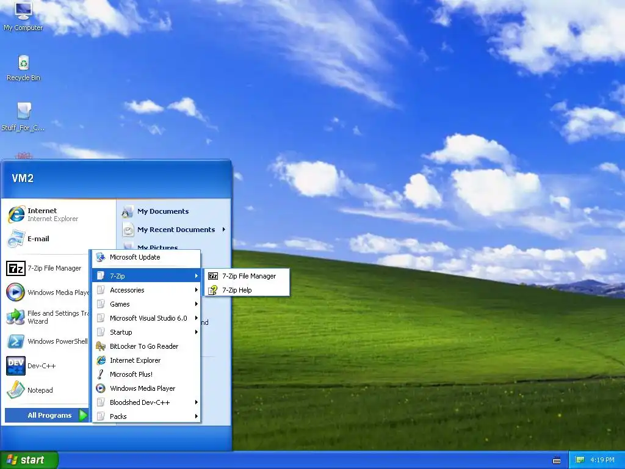Viewport: 625px width, 469px height.
Task: Click the BitLocker To Go Reader keys icon
Action: pos(101,346)
